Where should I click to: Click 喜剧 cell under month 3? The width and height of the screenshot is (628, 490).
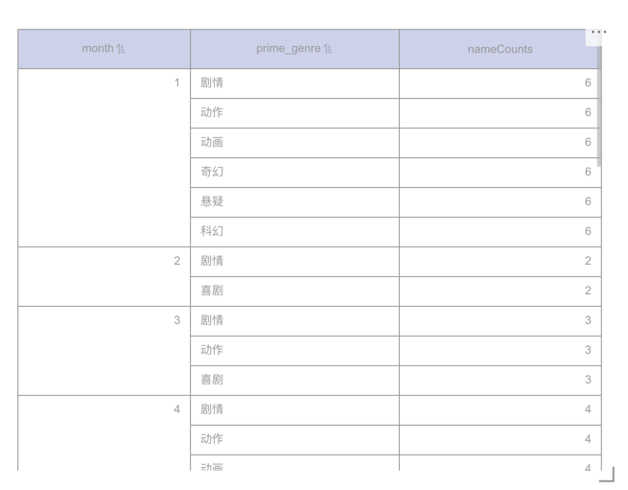212,380
